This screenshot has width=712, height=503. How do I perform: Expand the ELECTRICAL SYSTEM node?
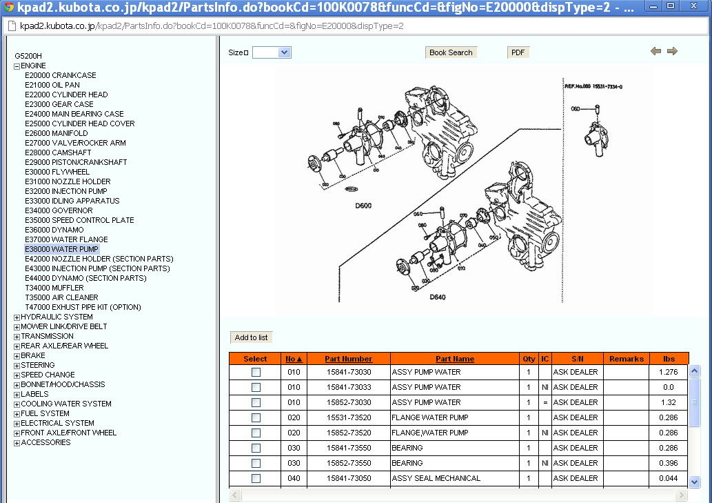point(17,424)
